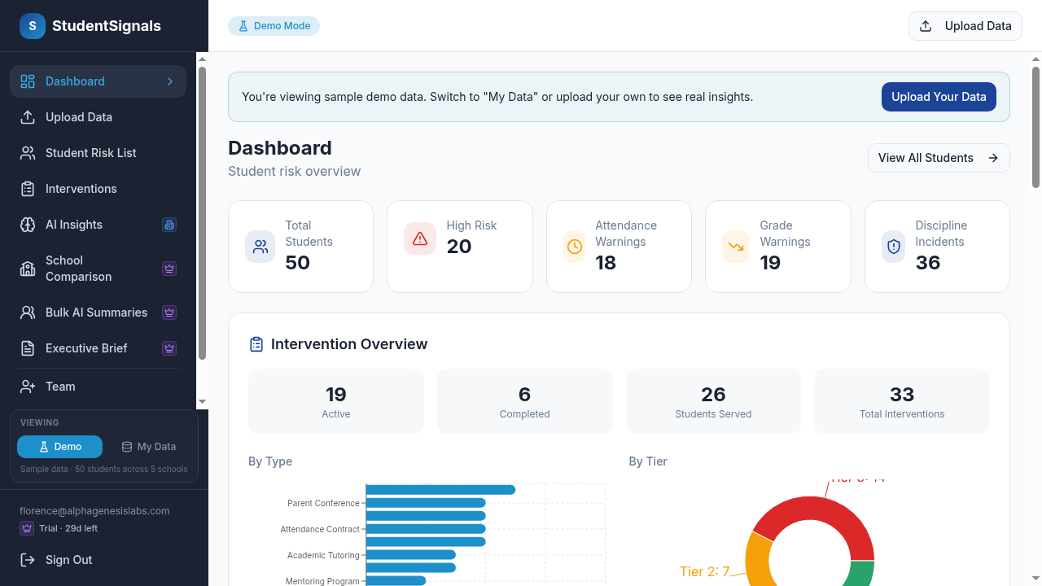The image size is (1042, 586).
Task: Click the 26 Students Served tile
Action: click(713, 401)
